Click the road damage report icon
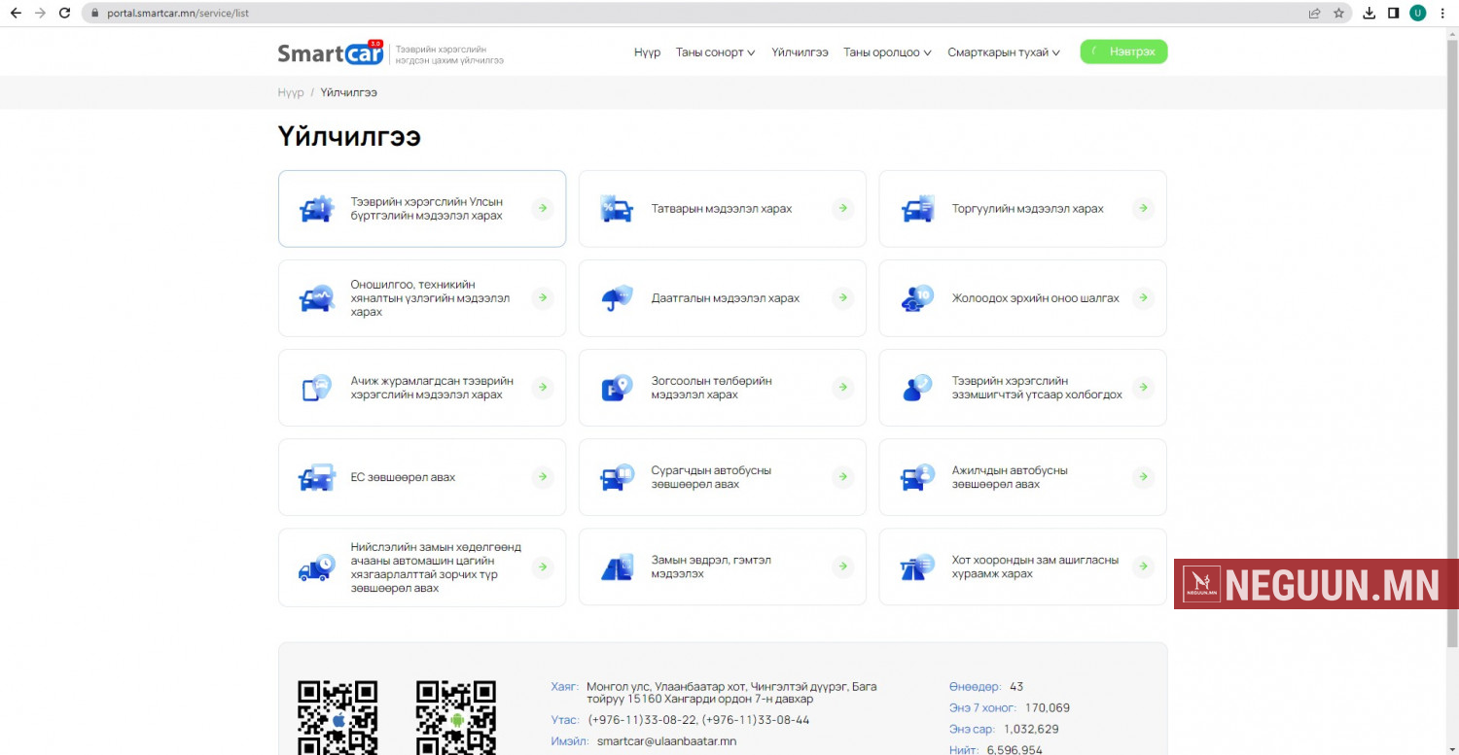The height and width of the screenshot is (755, 1459). tap(617, 567)
